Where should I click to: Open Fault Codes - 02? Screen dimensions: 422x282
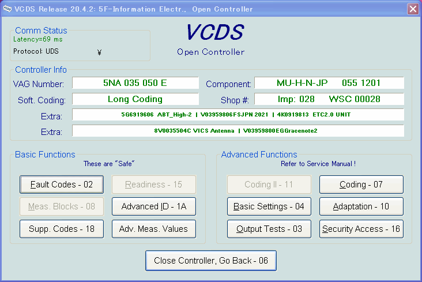(62, 185)
